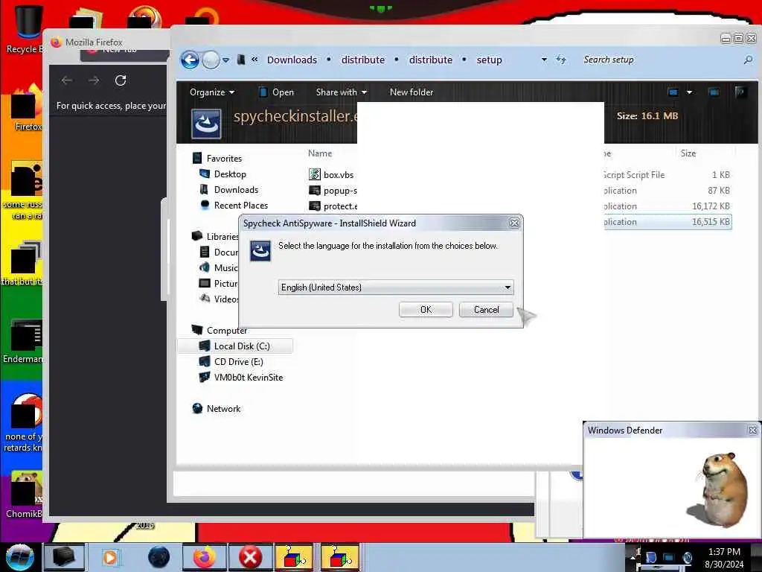Click the media player taskbar icon
This screenshot has height=572, width=762.
[x=110, y=557]
